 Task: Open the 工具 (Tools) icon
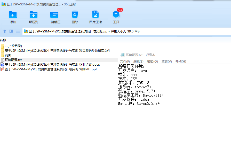(116, 14)
